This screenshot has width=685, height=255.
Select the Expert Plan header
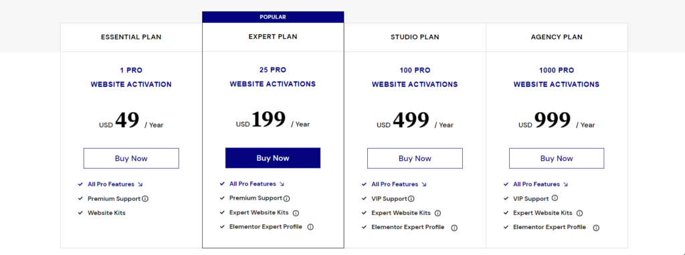[x=273, y=37]
